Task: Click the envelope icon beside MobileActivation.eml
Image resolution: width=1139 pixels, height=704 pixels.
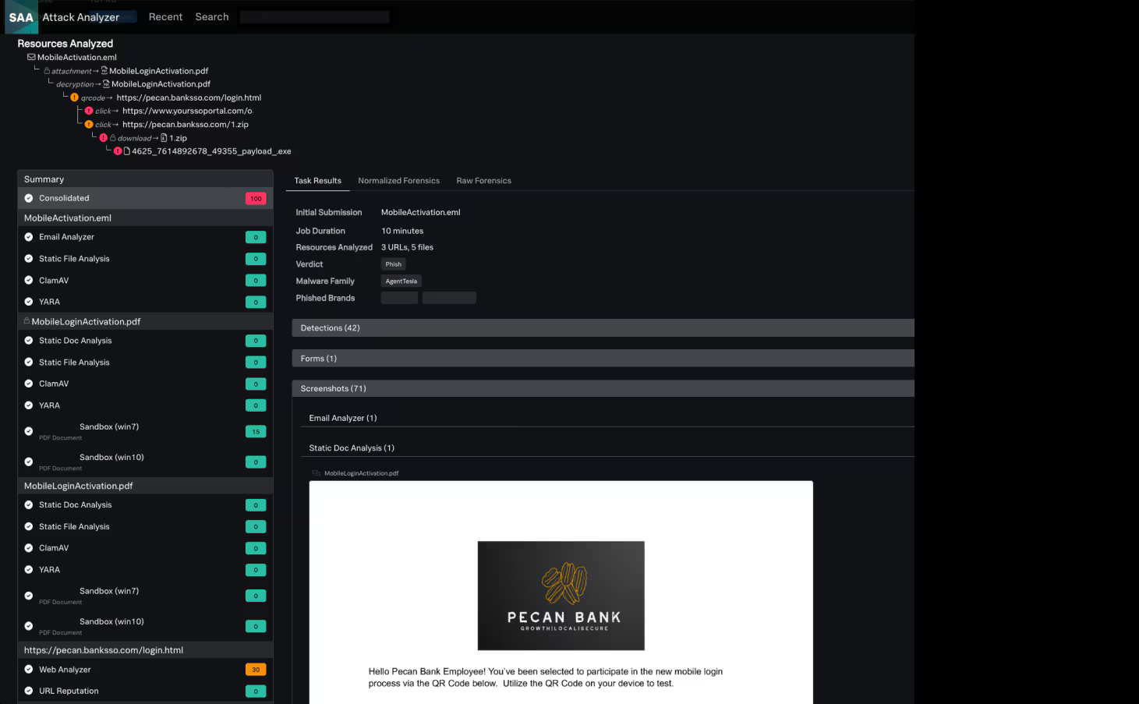Action: pos(30,56)
